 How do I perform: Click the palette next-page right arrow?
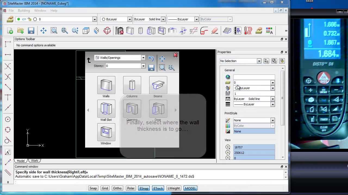tap(176, 110)
